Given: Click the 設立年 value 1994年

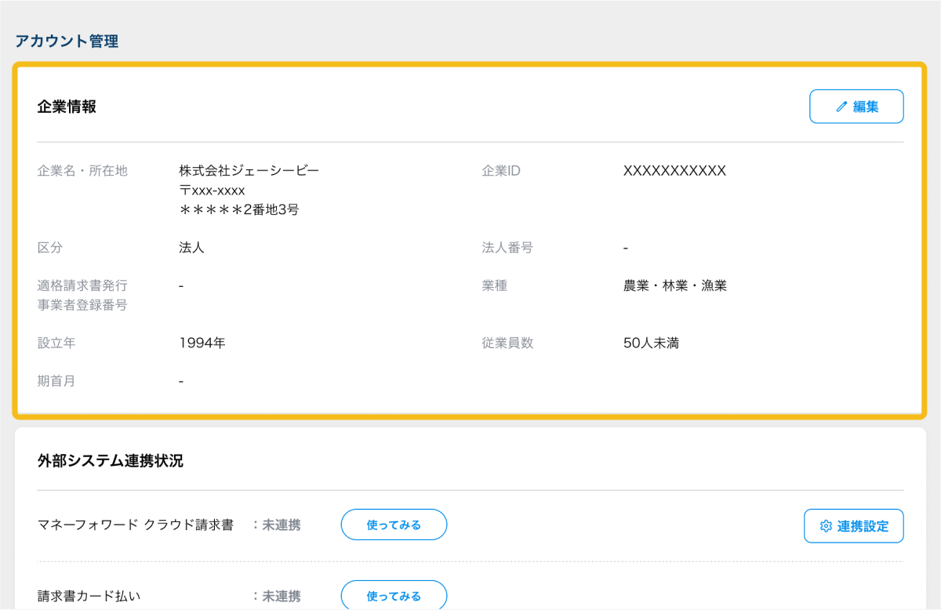Looking at the screenshot, I should point(202,343).
